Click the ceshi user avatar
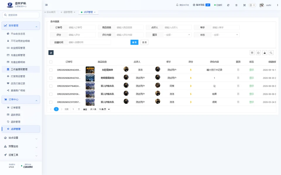Image resolution: width=281 pixels, height=175 pixels. [262, 5]
